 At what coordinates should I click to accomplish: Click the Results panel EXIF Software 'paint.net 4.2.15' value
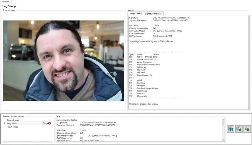[164, 36]
